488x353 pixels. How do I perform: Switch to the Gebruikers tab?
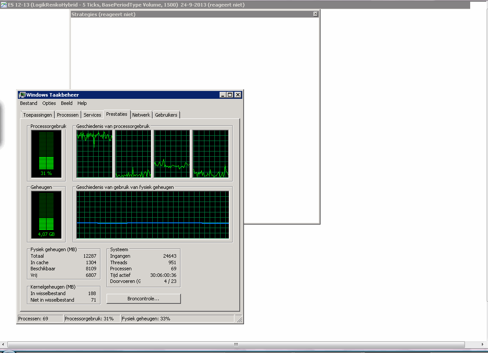(166, 115)
